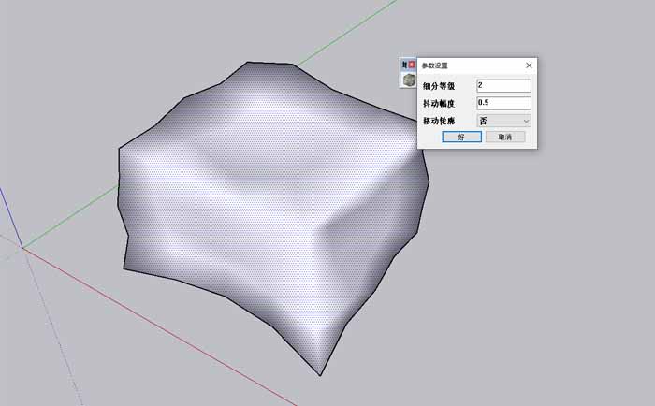Focus the 细分等级 input field
Image resolution: width=655 pixels, height=406 pixels.
(503, 86)
